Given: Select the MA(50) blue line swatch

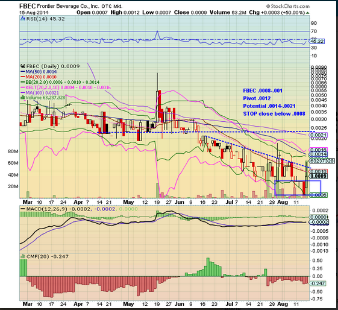Looking at the screenshot, I should click(23, 72).
